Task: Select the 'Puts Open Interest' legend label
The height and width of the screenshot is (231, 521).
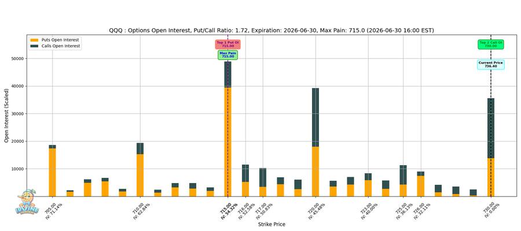Action: [60, 40]
